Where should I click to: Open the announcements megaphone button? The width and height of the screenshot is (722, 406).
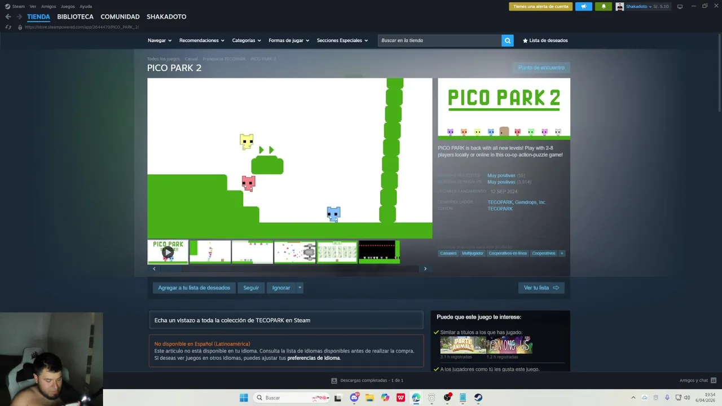(584, 6)
